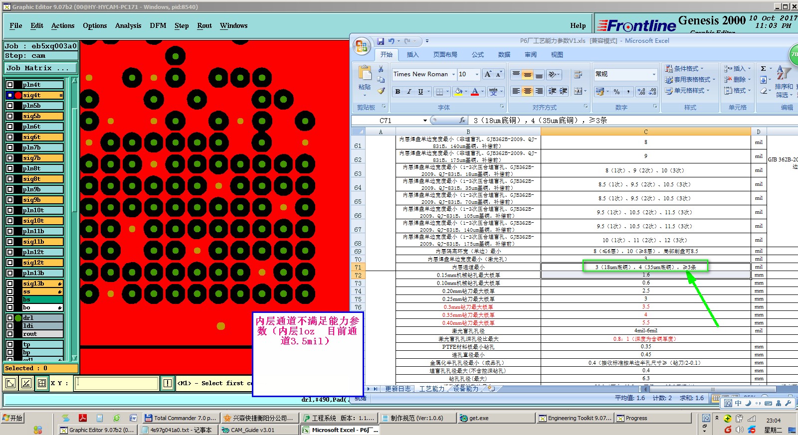Switch to the 公式 ribbon tab
The image size is (798, 435).
(x=478, y=55)
